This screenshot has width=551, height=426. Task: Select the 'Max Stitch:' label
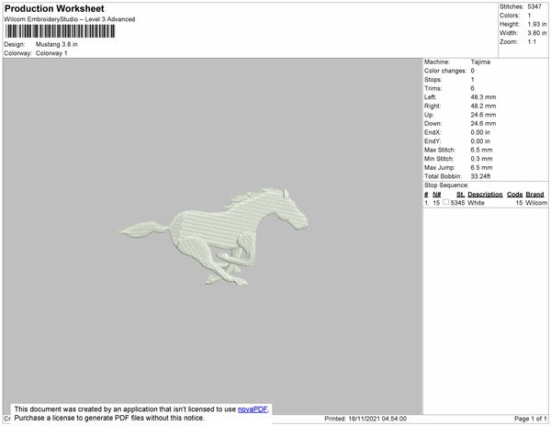(x=440, y=150)
